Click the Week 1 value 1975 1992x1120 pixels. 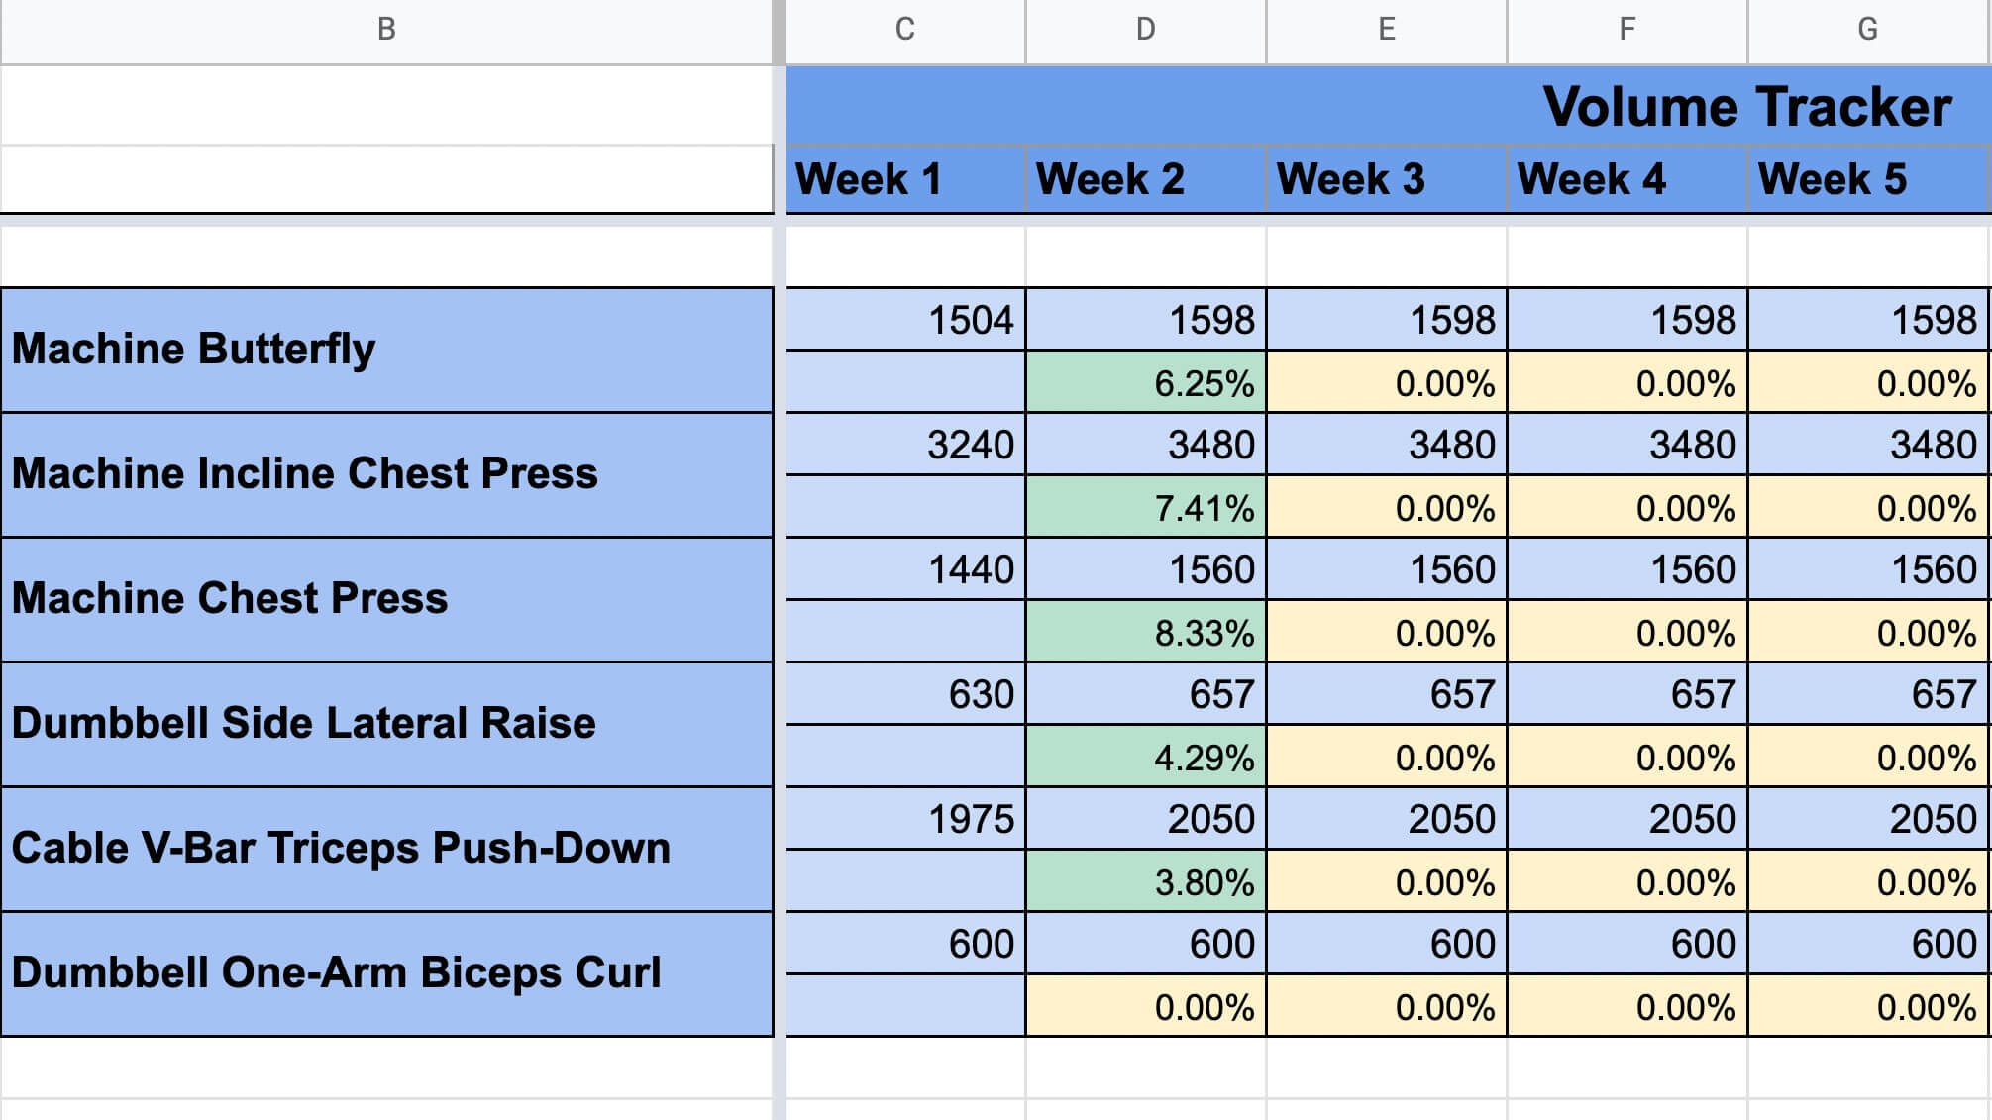coord(905,819)
